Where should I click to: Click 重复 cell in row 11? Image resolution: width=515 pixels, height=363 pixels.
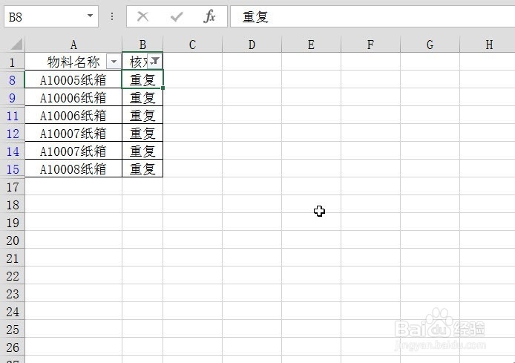[x=142, y=115]
